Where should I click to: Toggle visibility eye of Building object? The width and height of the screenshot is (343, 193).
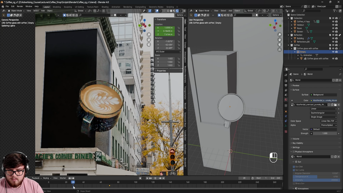click(333, 38)
